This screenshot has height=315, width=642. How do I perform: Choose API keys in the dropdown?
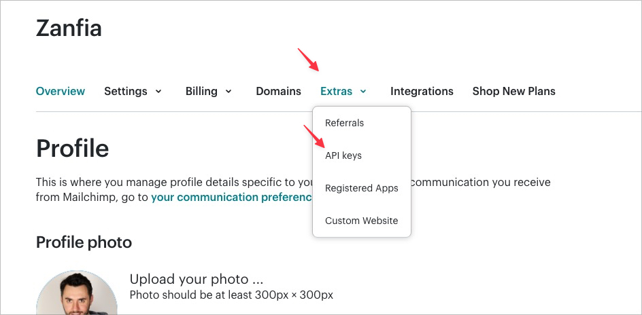click(x=343, y=155)
